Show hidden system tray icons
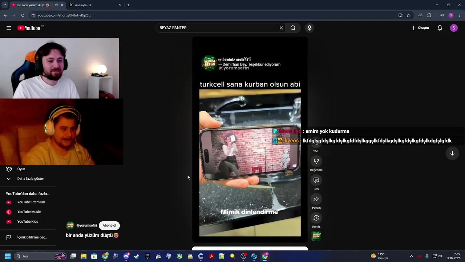This screenshot has height=262, width=465. coord(411,256)
